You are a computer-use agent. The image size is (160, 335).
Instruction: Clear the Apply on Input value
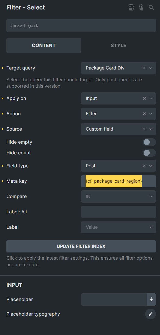(144, 98)
